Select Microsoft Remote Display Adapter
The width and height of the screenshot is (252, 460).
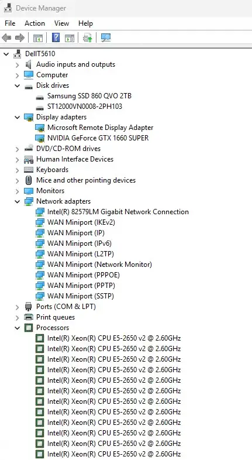pos(100,128)
